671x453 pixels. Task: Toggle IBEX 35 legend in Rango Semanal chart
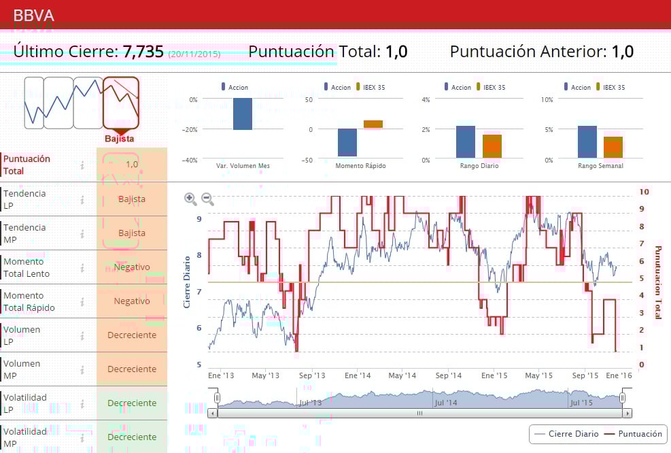(x=610, y=87)
